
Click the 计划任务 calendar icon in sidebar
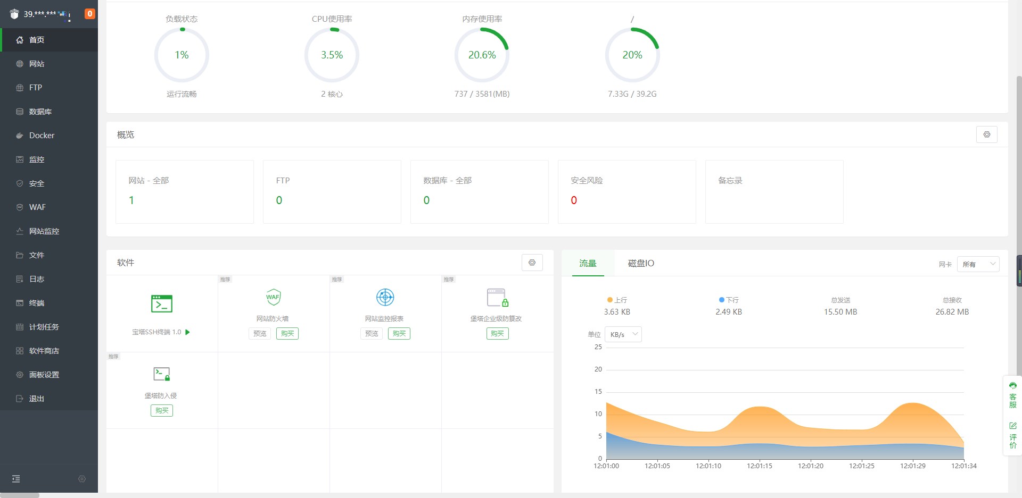click(x=20, y=327)
